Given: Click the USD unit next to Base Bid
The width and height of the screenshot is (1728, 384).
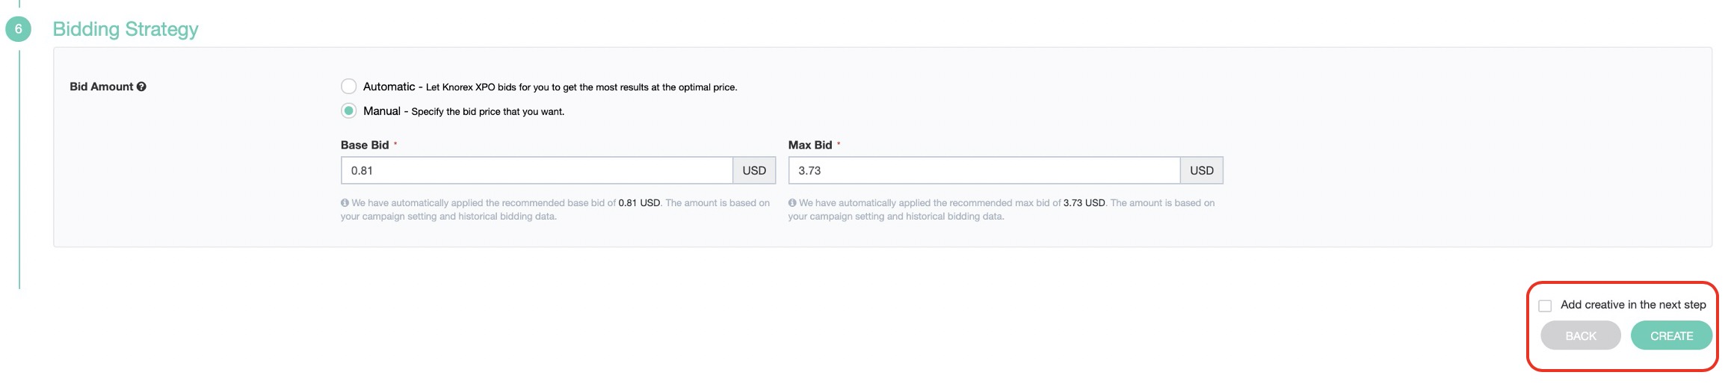Looking at the screenshot, I should pyautogui.click(x=754, y=170).
